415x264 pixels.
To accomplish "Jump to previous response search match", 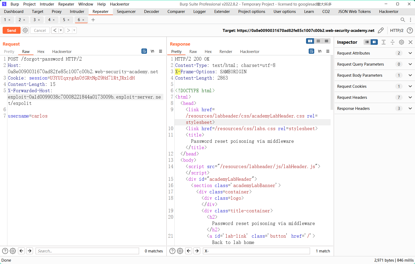I will coord(189,251).
